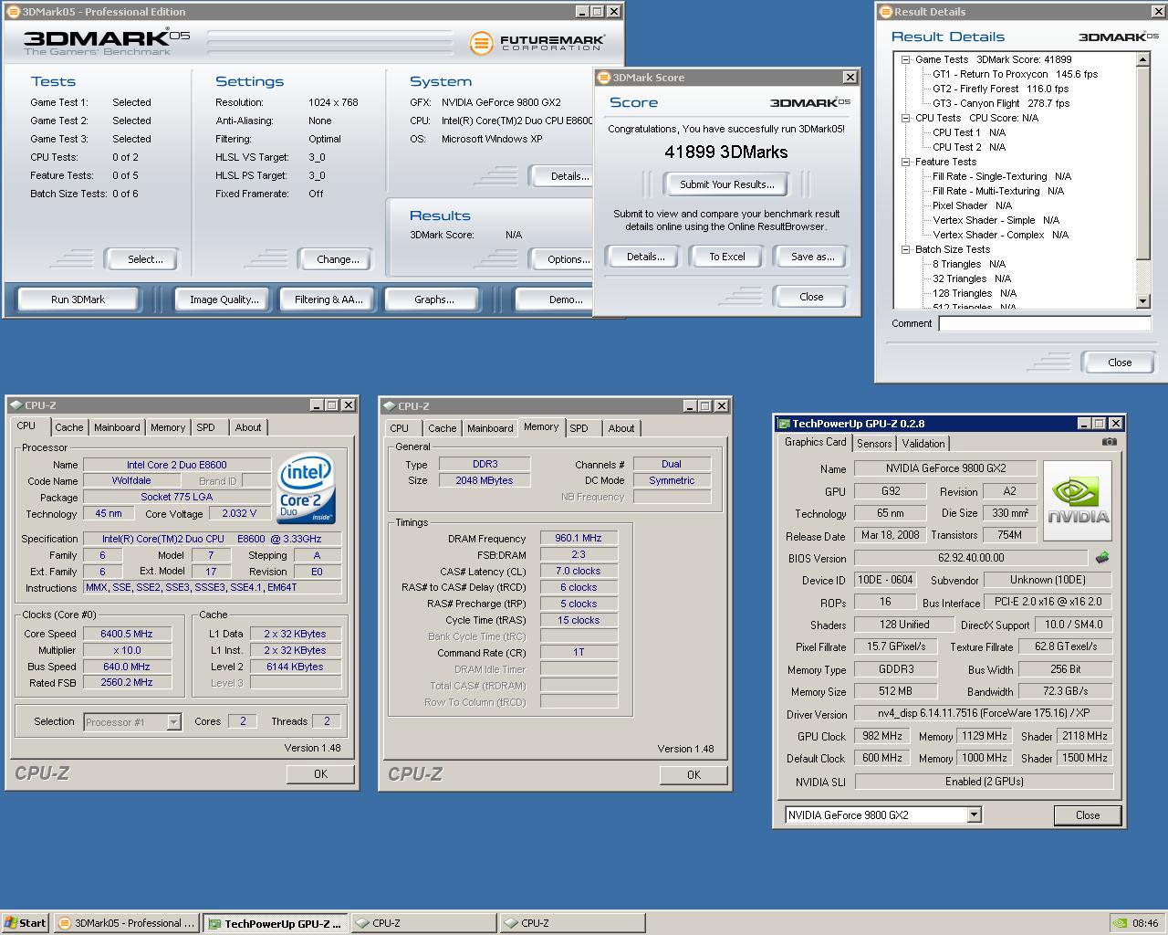1168x935 pixels.
Task: Click OK in CPU-Z memory window
Action: pos(693,774)
